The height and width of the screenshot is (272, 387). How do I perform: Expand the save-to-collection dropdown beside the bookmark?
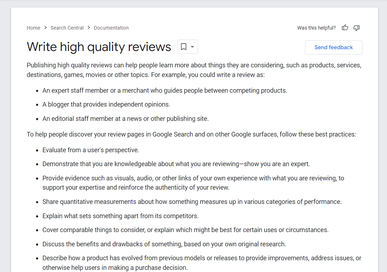coord(192,47)
